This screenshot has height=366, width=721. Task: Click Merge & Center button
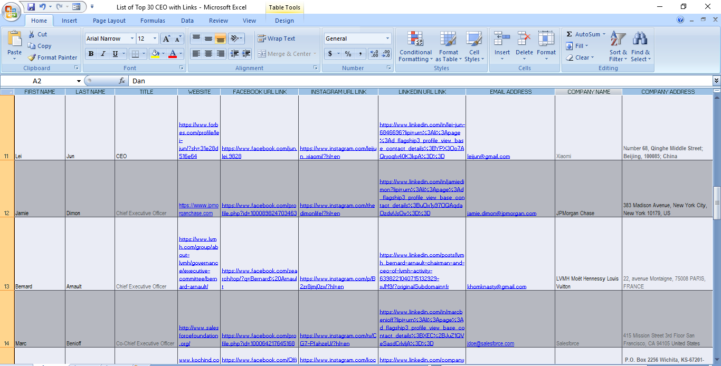click(x=287, y=54)
